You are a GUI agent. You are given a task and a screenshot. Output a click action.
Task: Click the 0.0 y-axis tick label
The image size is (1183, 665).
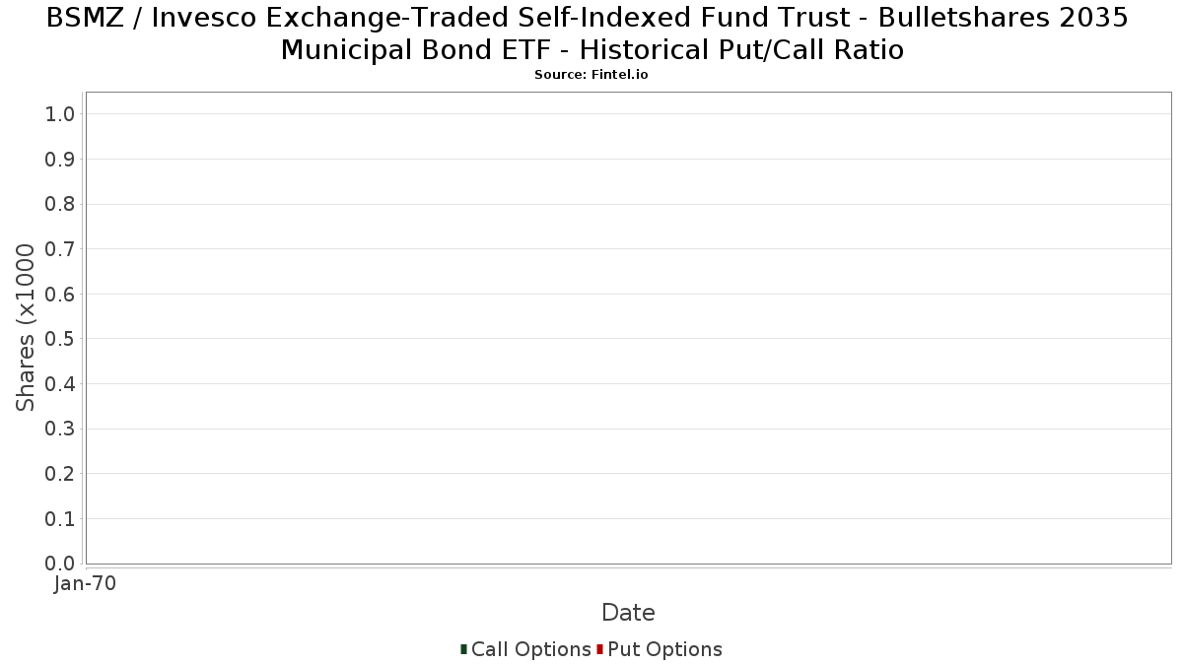(x=60, y=564)
